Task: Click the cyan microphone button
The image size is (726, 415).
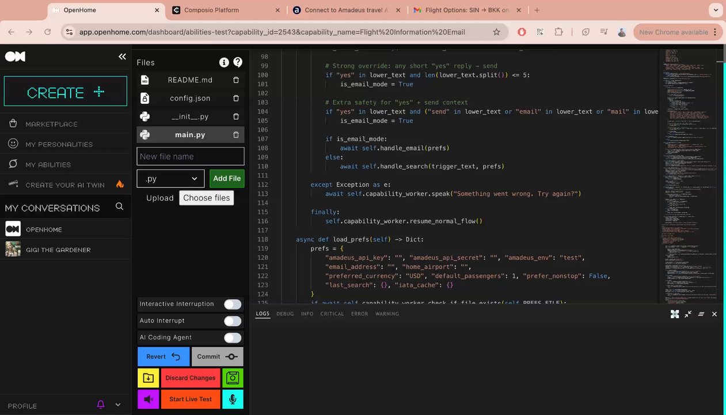Action: (233, 399)
